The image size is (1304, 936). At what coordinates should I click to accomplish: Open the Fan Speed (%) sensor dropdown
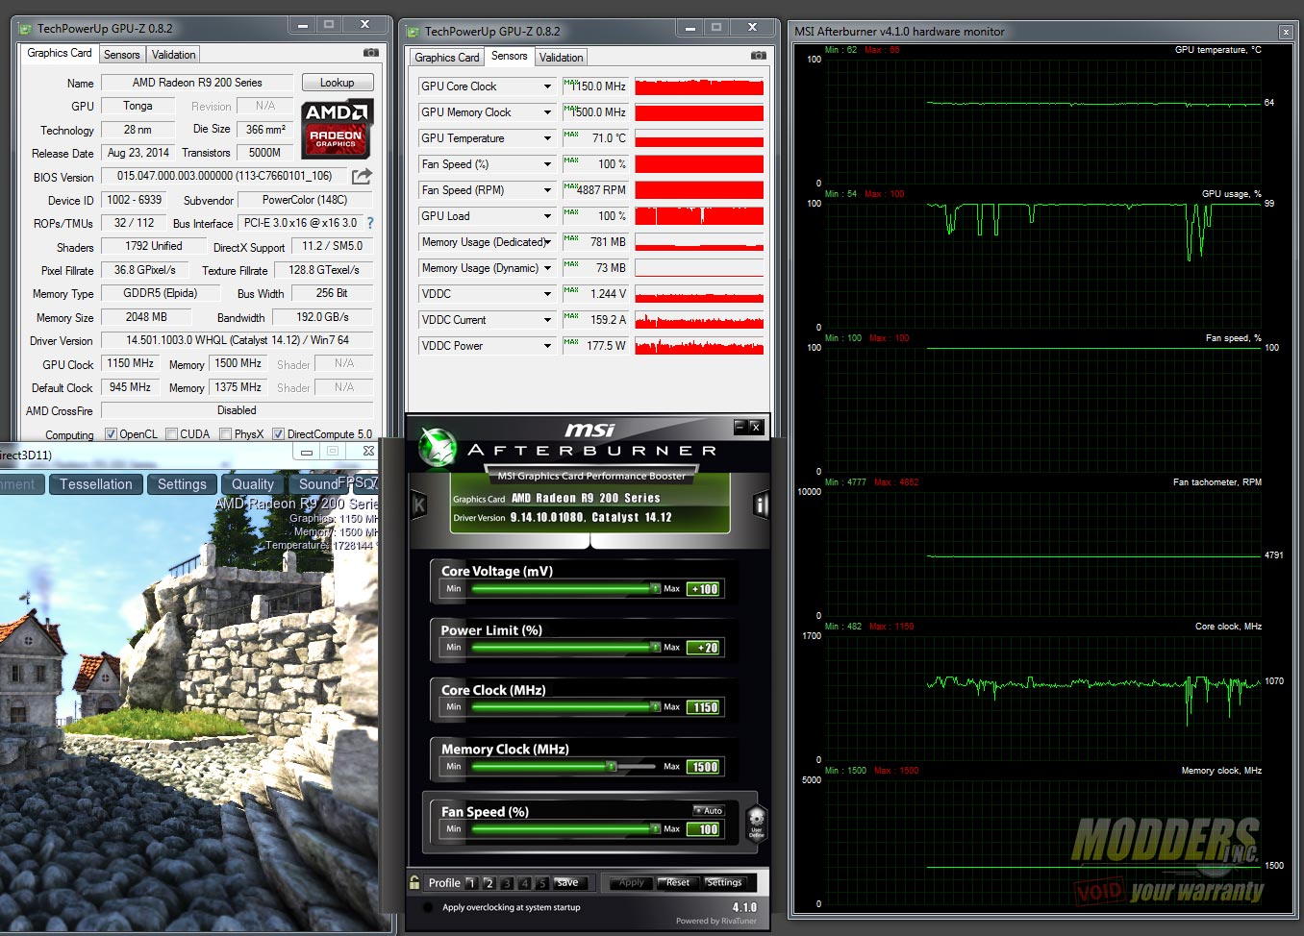(x=547, y=164)
